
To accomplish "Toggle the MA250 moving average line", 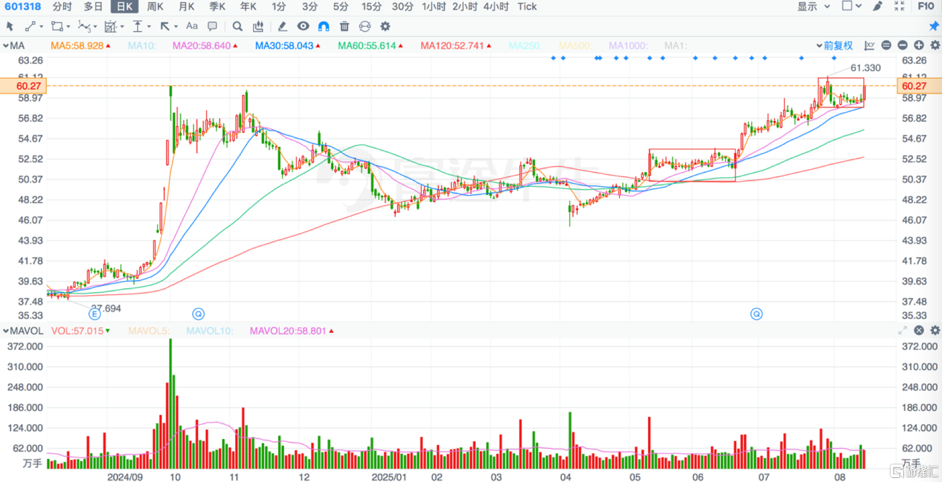I will point(524,46).
